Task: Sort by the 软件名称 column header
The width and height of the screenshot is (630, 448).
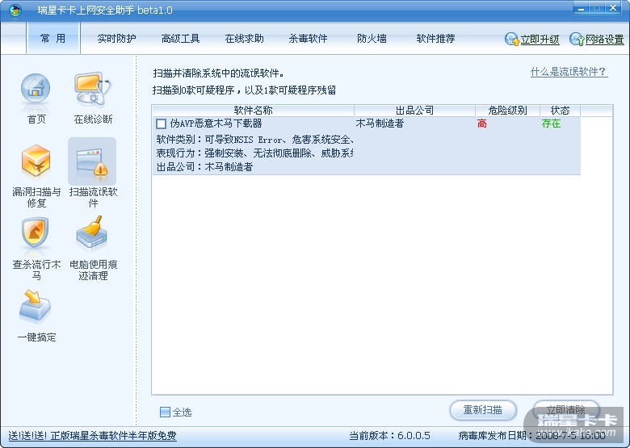Action: click(253, 111)
